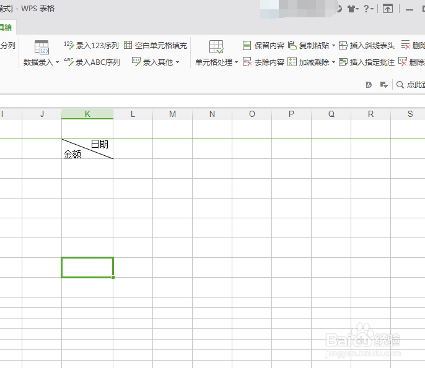Click the 单元格处理 grid checkmark icon
The width and height of the screenshot is (425, 368).
(x=216, y=47)
